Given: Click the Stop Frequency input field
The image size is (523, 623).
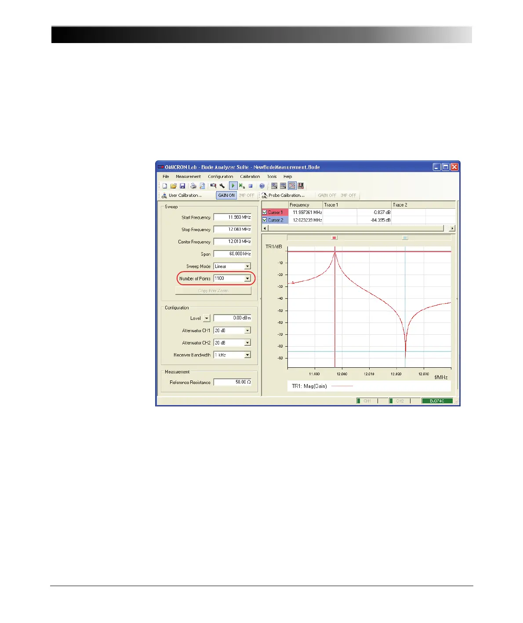Looking at the screenshot, I should (232, 229).
